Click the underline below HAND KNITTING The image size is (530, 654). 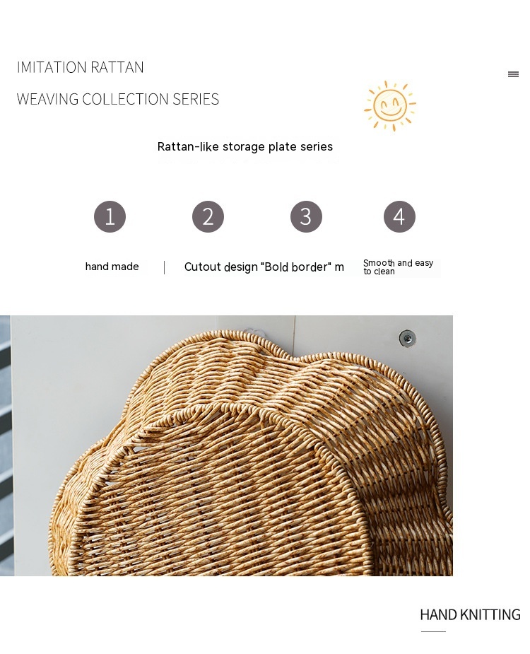pyautogui.click(x=433, y=631)
